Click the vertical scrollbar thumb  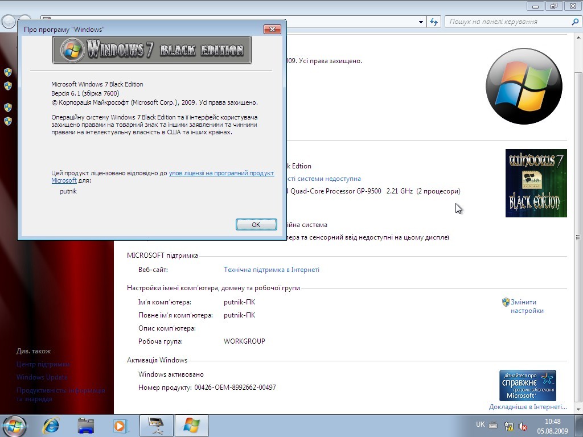pyautogui.click(x=578, y=237)
